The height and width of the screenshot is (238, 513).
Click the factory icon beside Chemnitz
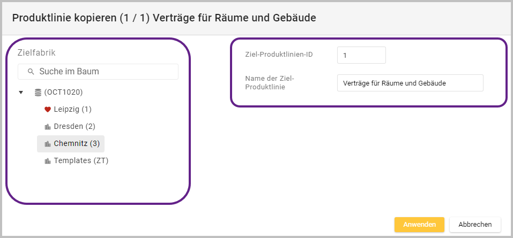(x=47, y=144)
